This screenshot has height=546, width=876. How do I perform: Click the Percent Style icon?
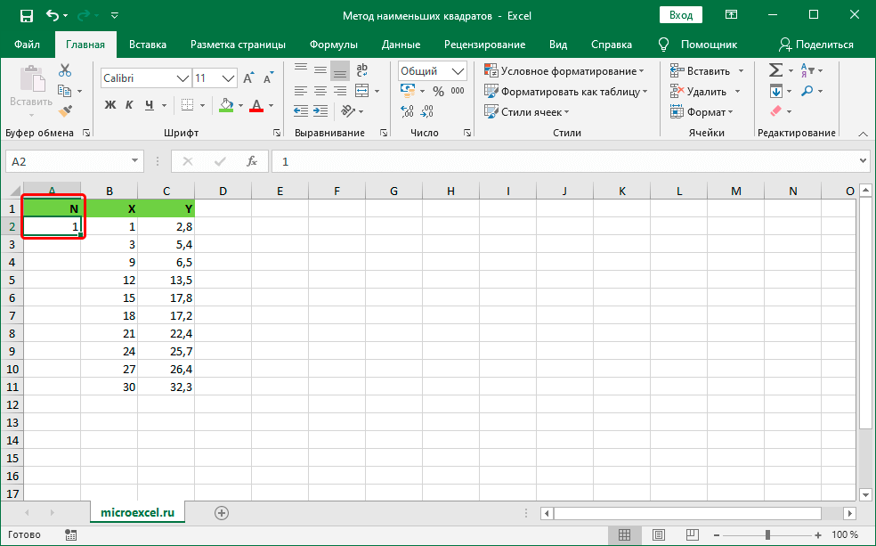(x=437, y=91)
